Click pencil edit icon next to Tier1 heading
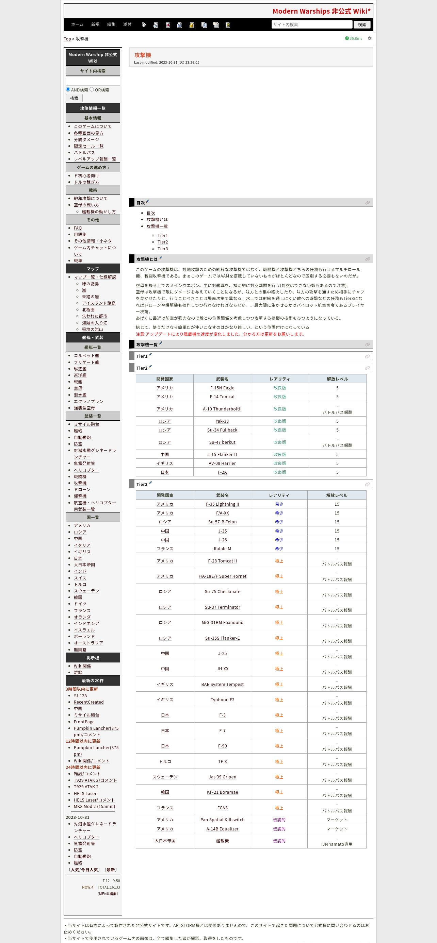437x943 pixels. click(x=150, y=355)
